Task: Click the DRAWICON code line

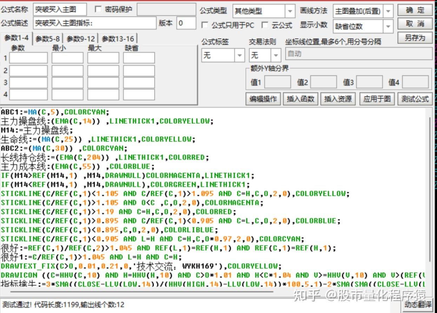Action: pos(213,275)
